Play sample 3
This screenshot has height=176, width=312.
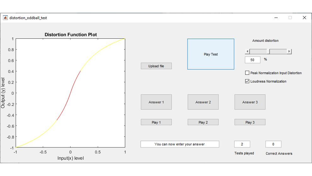[250, 122]
